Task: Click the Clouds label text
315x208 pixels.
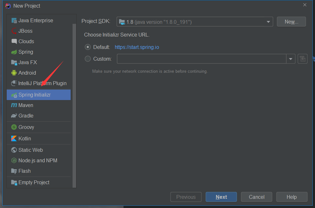Action: coord(26,41)
